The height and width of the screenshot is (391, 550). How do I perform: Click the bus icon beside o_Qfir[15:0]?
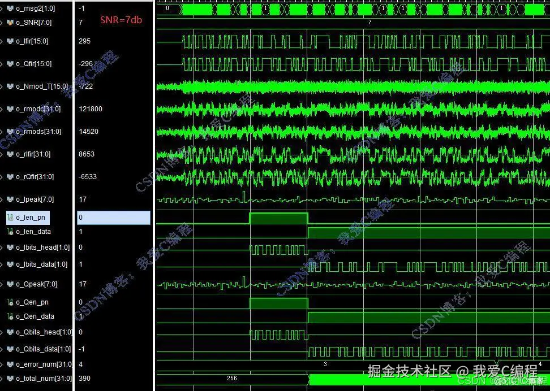pos(10,64)
